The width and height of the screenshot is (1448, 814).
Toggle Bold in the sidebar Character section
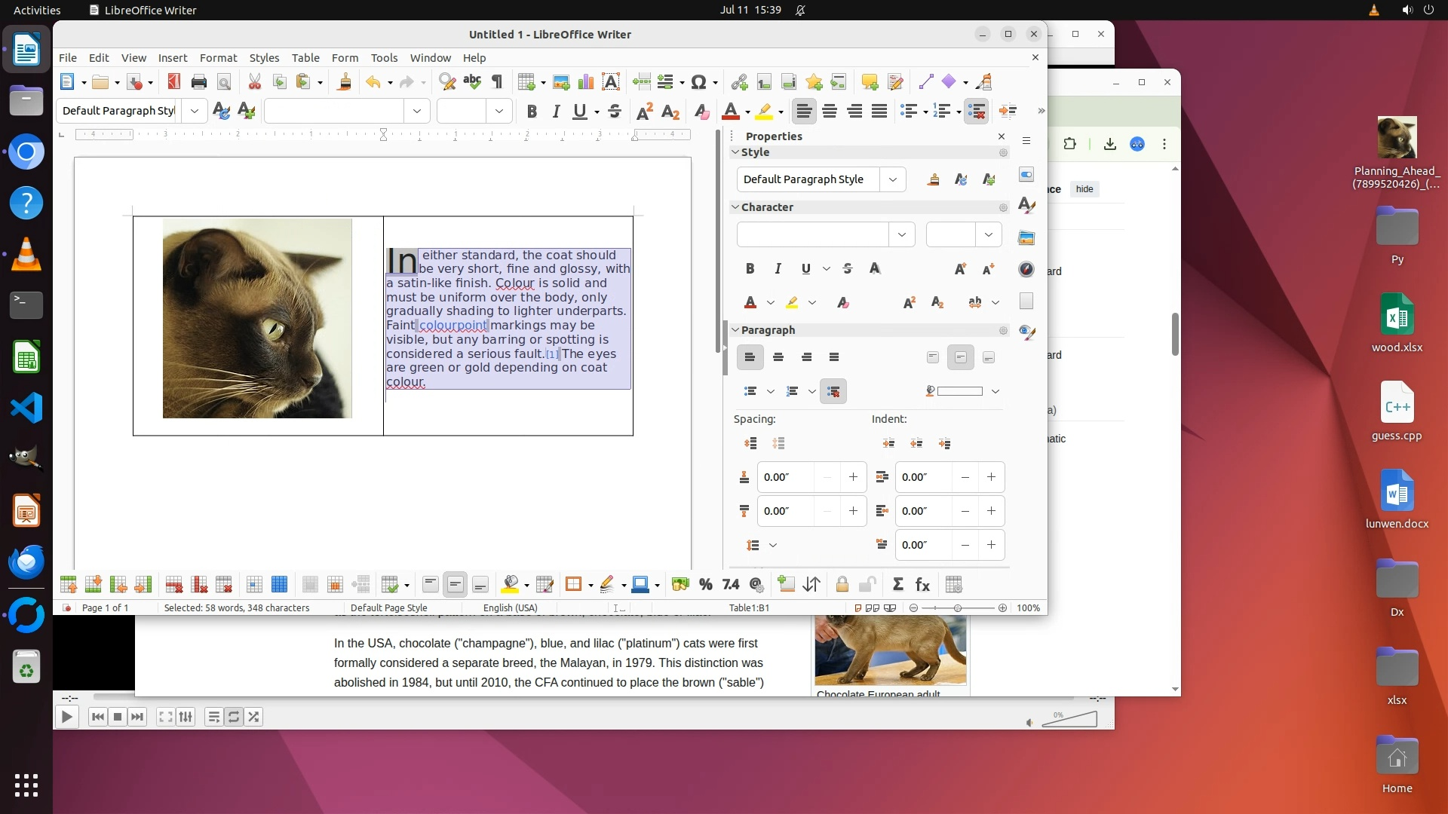tap(750, 268)
